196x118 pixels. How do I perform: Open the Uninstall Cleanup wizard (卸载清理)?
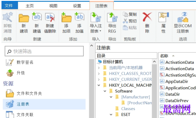point(8,22)
